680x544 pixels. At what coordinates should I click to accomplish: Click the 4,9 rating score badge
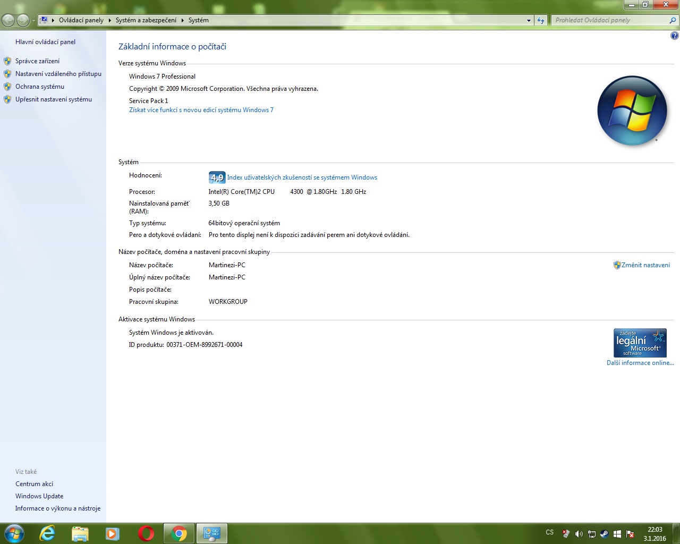[x=217, y=177]
